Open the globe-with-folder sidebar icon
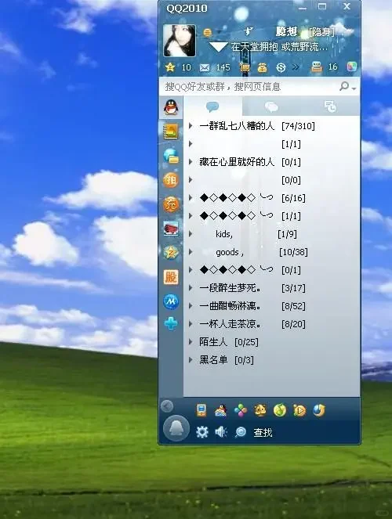This screenshot has height=519, width=392. [171, 156]
